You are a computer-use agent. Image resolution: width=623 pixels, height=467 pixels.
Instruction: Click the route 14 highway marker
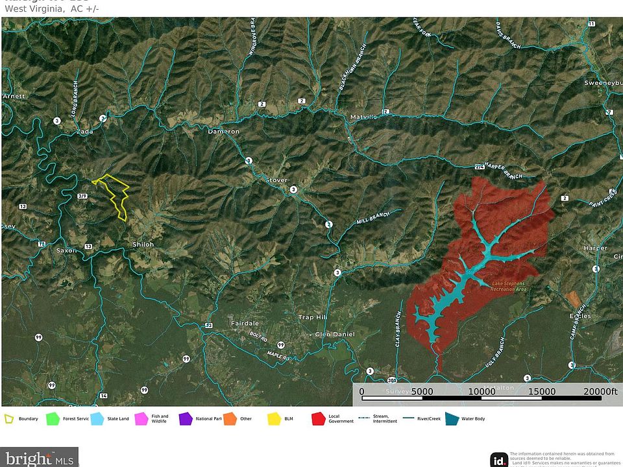(x=103, y=396)
